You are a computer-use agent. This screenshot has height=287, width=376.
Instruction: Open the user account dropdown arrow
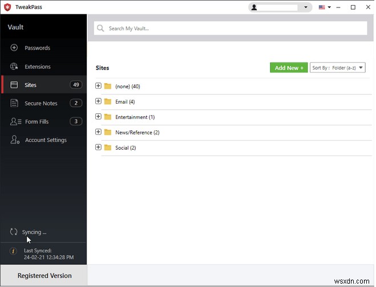click(x=306, y=7)
